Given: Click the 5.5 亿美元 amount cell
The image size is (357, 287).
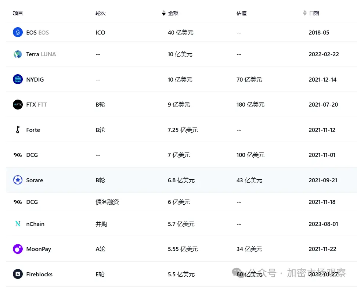Looking at the screenshot, I should [181, 274].
